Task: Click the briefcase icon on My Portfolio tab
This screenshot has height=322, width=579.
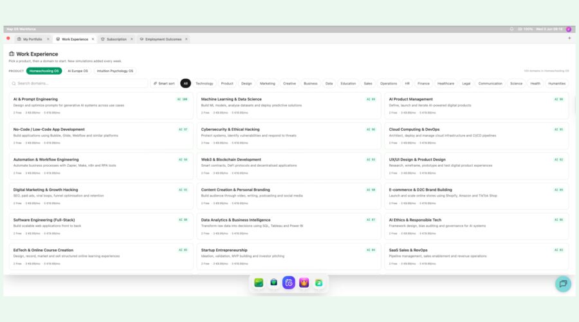Action: (19, 39)
